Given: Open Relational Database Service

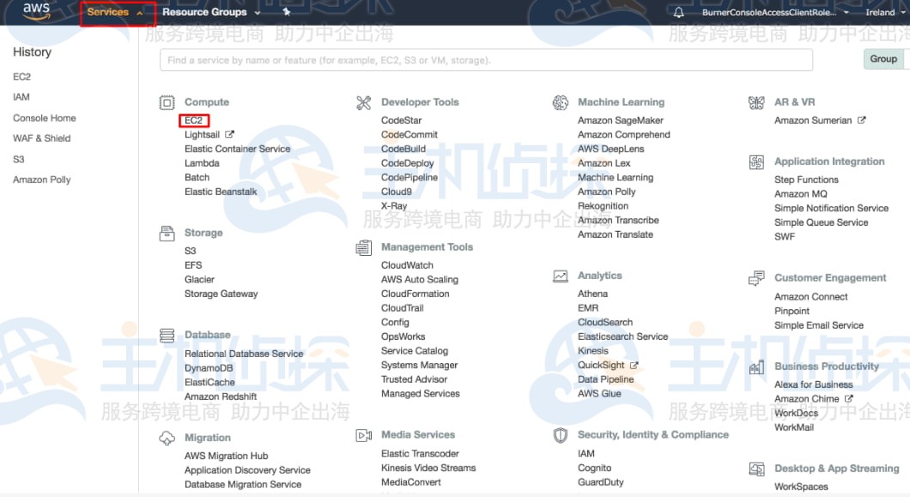Looking at the screenshot, I should [244, 354].
